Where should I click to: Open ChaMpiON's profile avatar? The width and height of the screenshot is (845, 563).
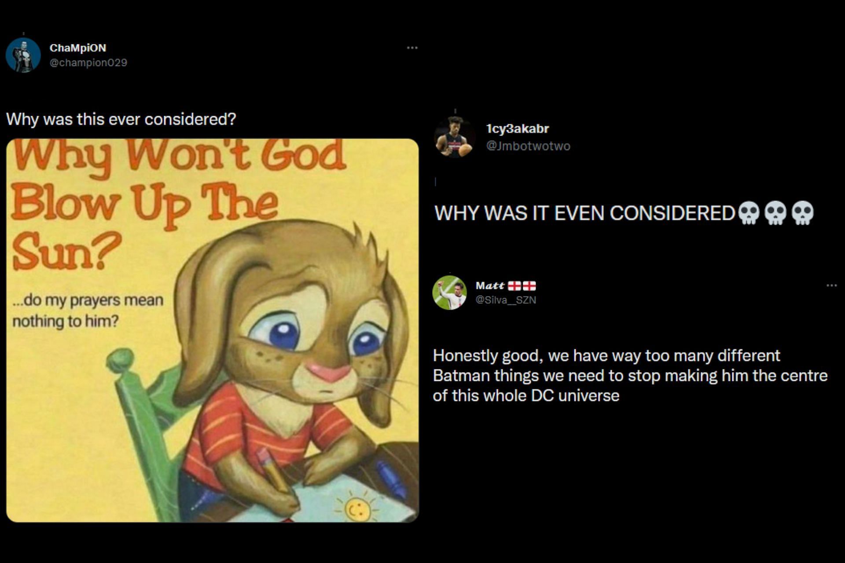(23, 55)
